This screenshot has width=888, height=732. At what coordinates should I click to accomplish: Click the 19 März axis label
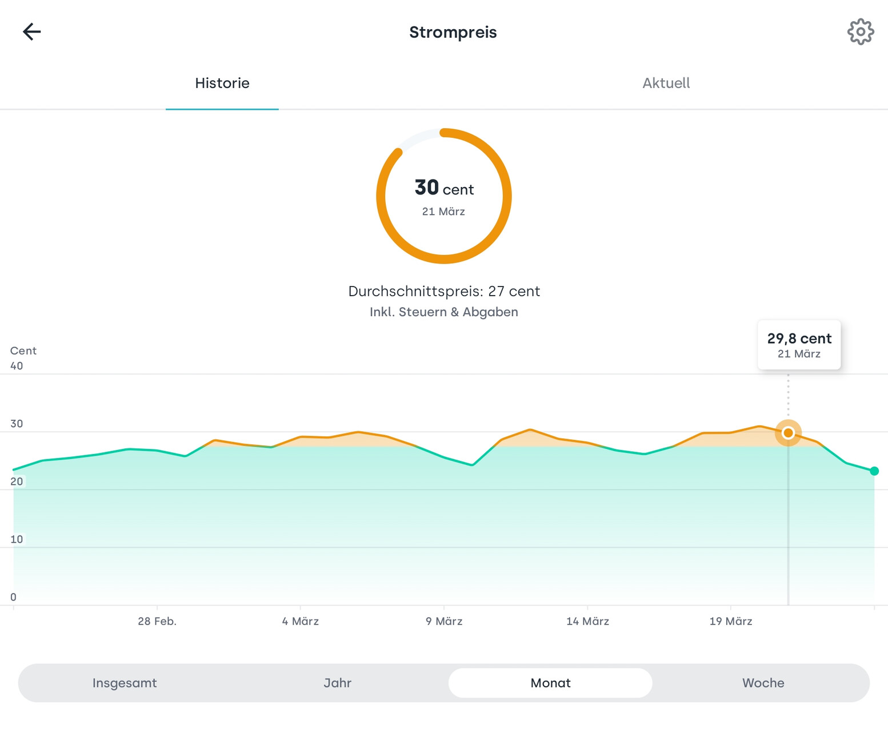coord(730,621)
